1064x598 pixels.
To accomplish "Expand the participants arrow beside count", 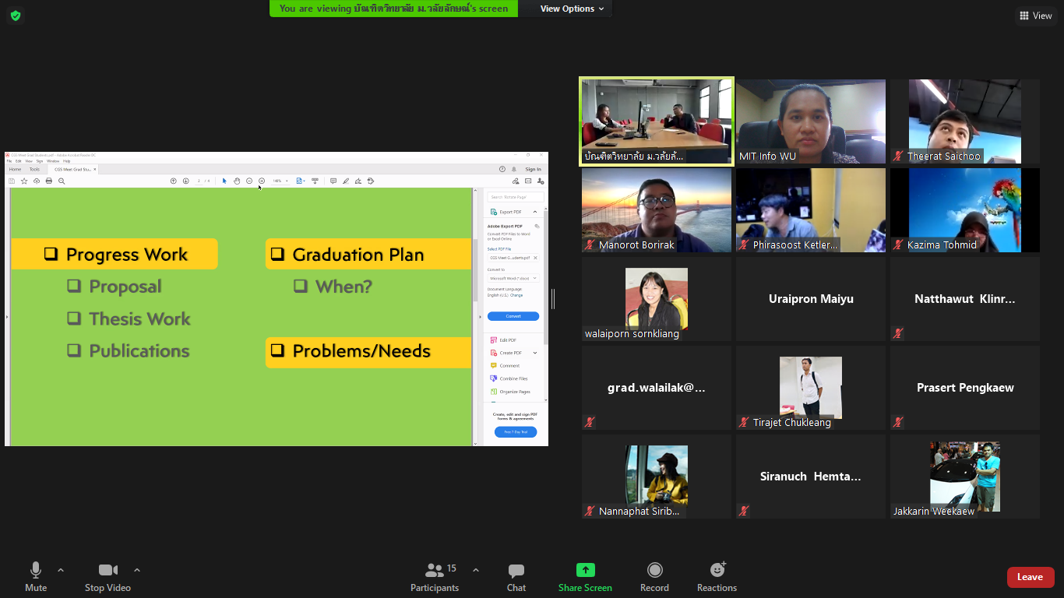I will [476, 570].
